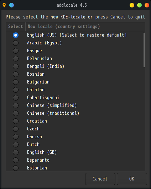This screenshot has width=151, height=189.
Task: Select English (US) restore default option
Action: coord(16,35)
